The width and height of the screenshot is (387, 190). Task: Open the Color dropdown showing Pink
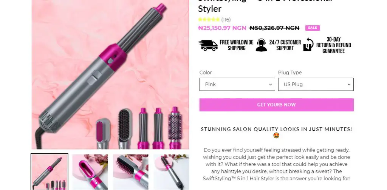click(x=237, y=84)
